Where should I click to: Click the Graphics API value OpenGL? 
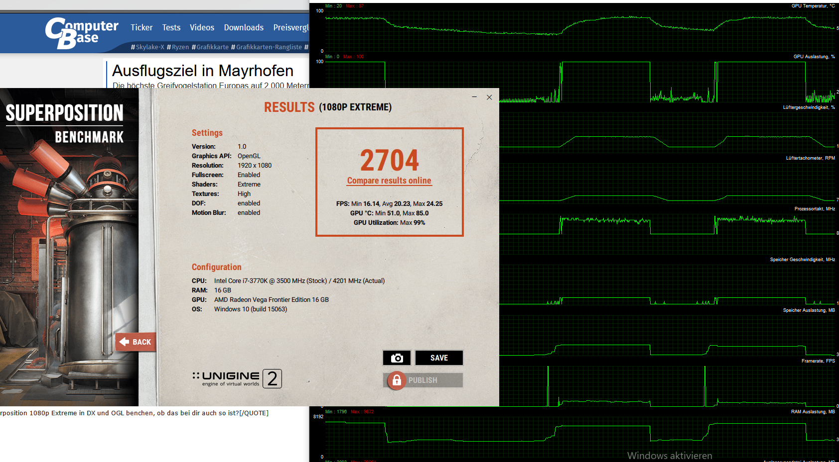pyautogui.click(x=249, y=156)
